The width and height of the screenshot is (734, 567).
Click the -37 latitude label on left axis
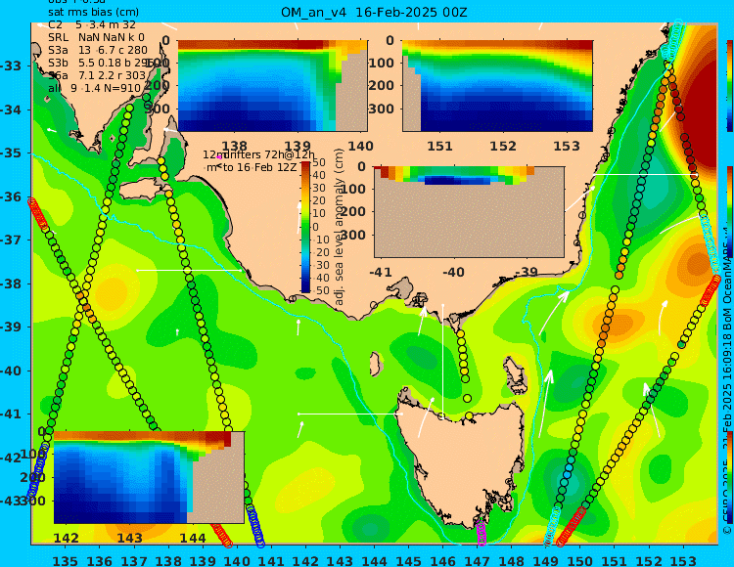11,240
